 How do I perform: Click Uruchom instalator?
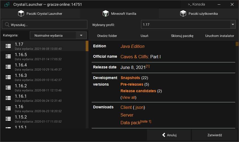[220, 36]
